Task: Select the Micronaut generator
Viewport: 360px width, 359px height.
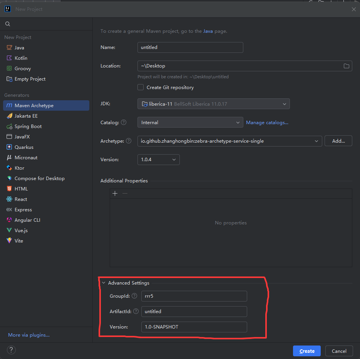Action: point(46,158)
